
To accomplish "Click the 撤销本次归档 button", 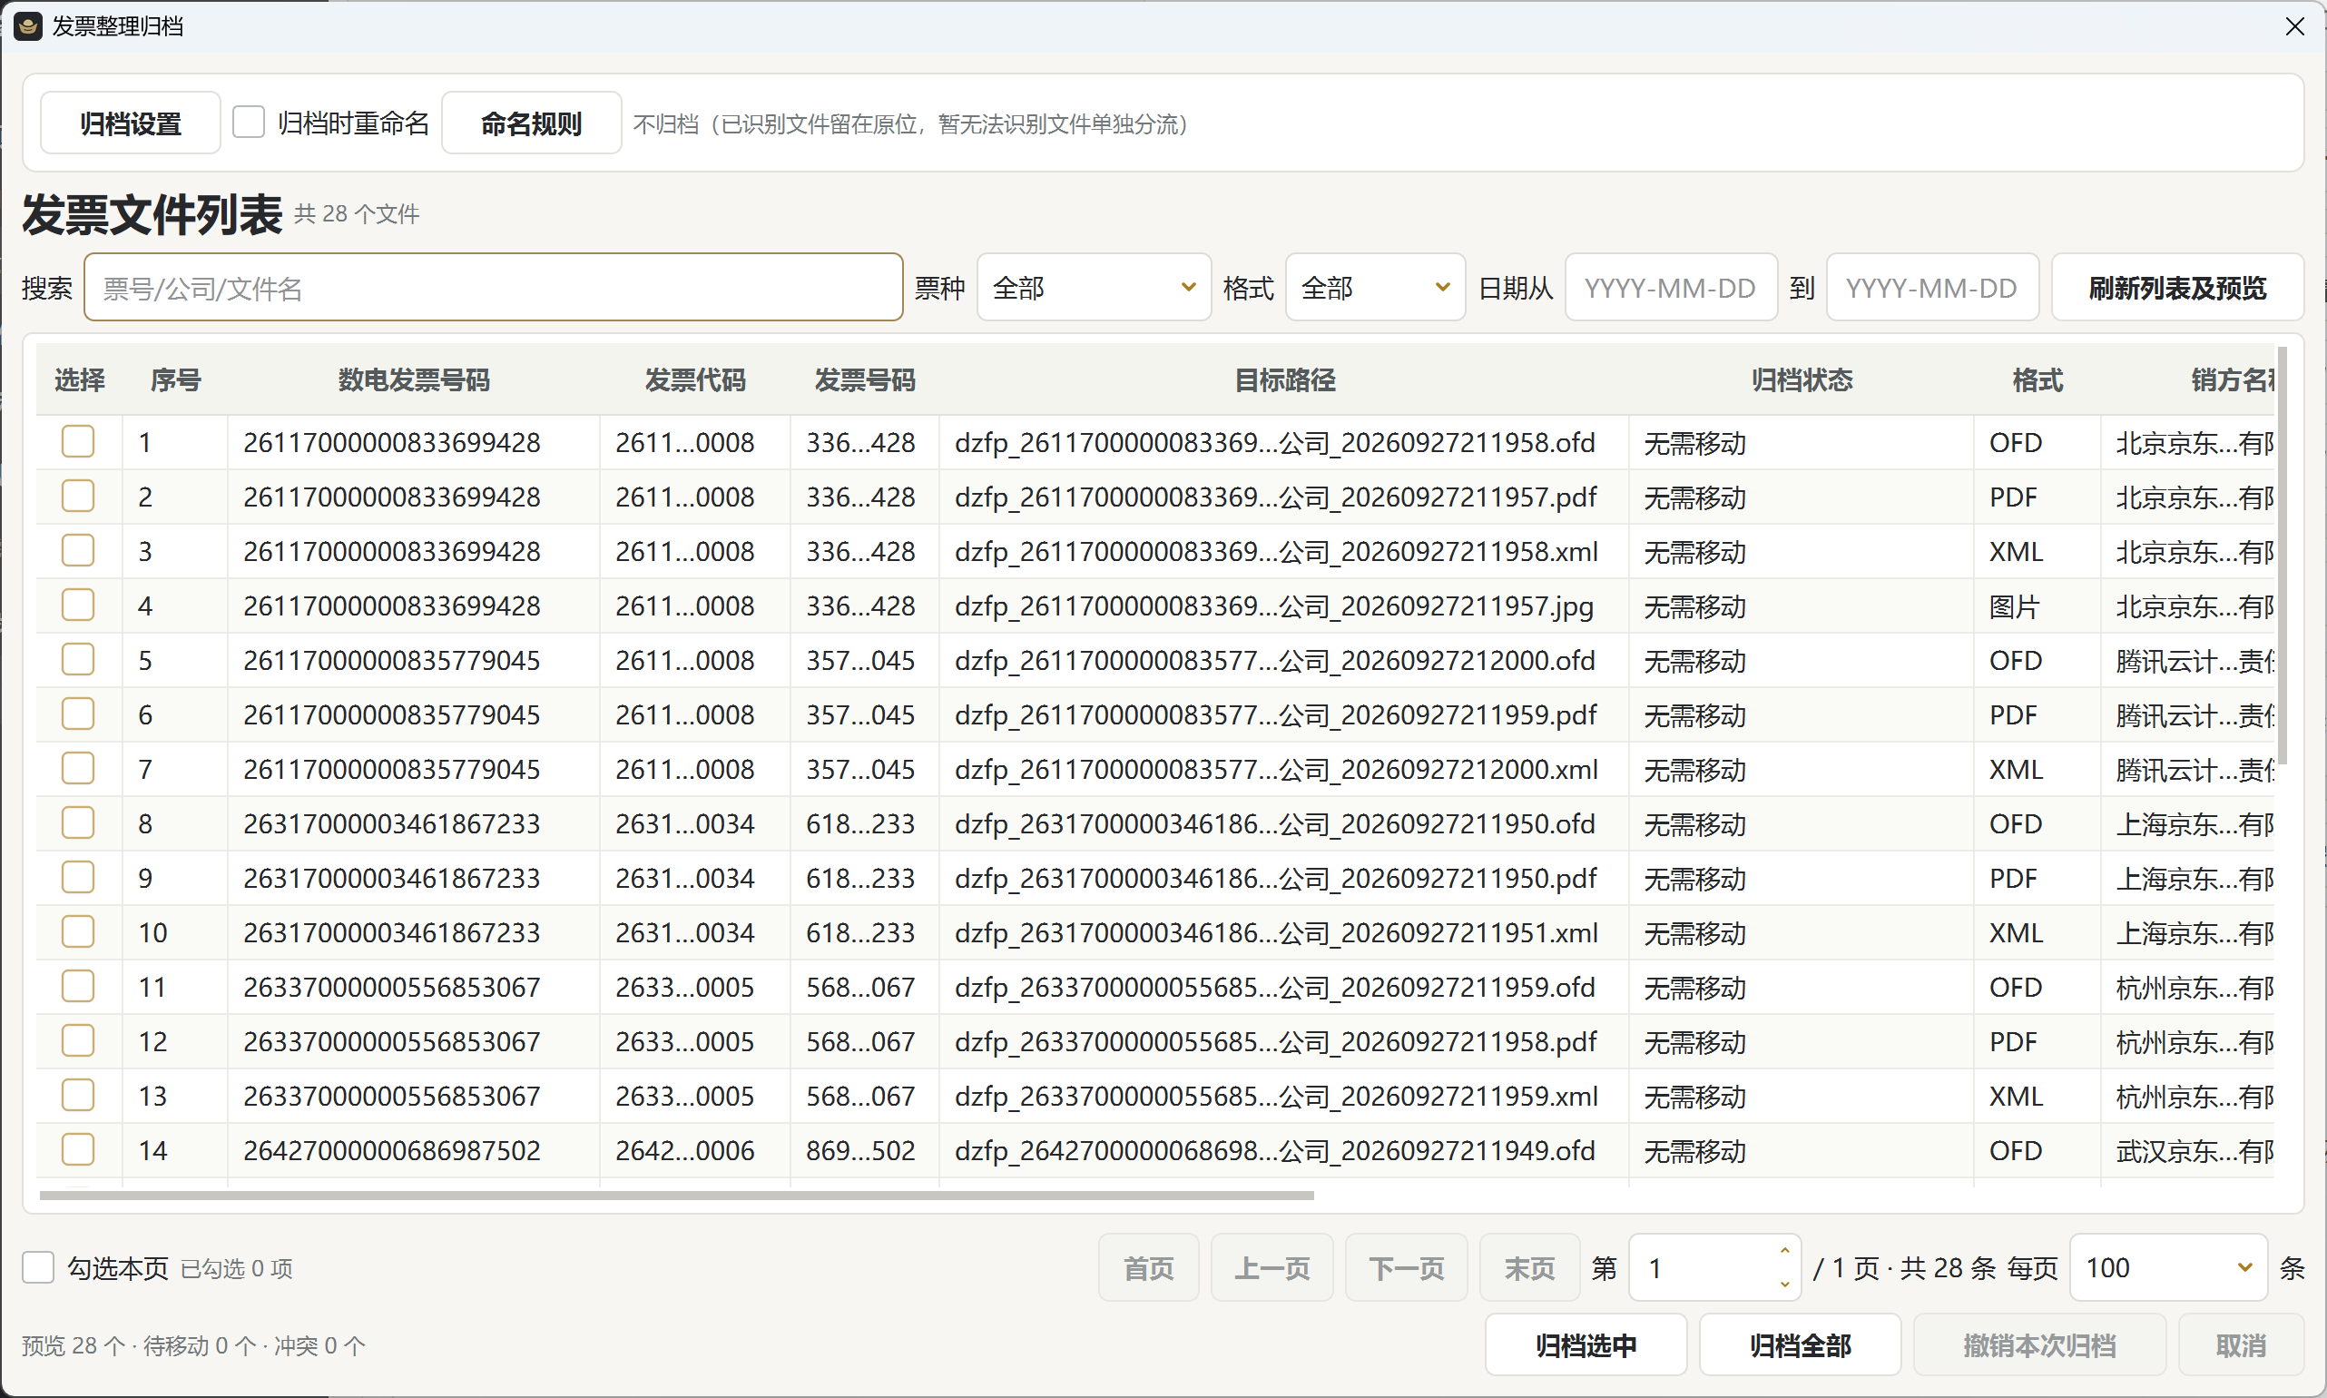I will [2040, 1345].
